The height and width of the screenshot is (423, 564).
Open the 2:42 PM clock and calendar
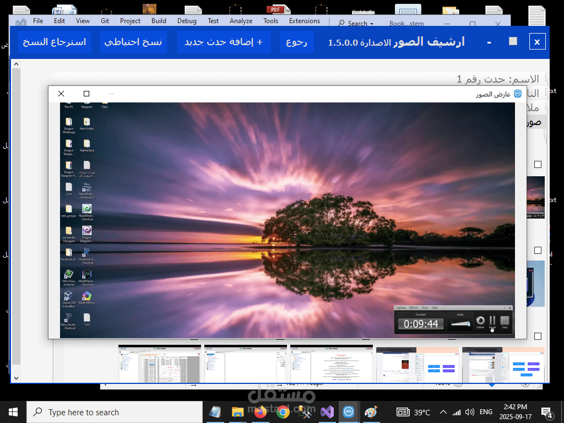(516, 412)
